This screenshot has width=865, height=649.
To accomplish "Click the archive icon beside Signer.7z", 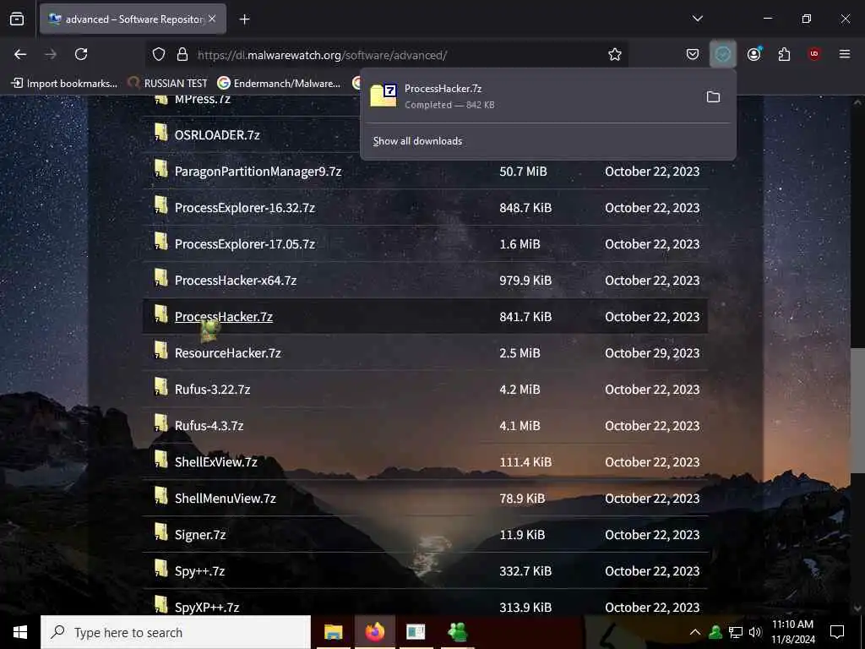I will coord(160,532).
